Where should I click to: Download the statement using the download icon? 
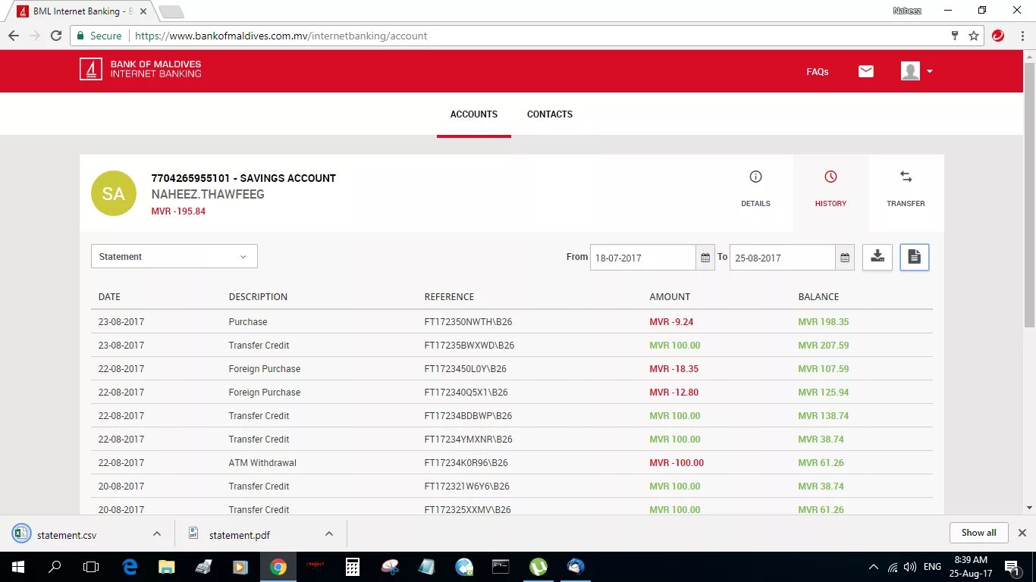877,257
